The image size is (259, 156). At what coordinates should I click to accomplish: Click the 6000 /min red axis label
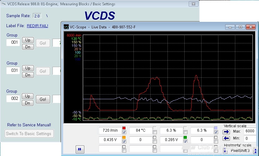pos(74,35)
